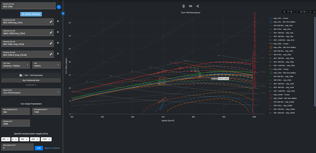Click Set Preferred Unit button
The height and width of the screenshot is (153, 316).
(x=31, y=80)
